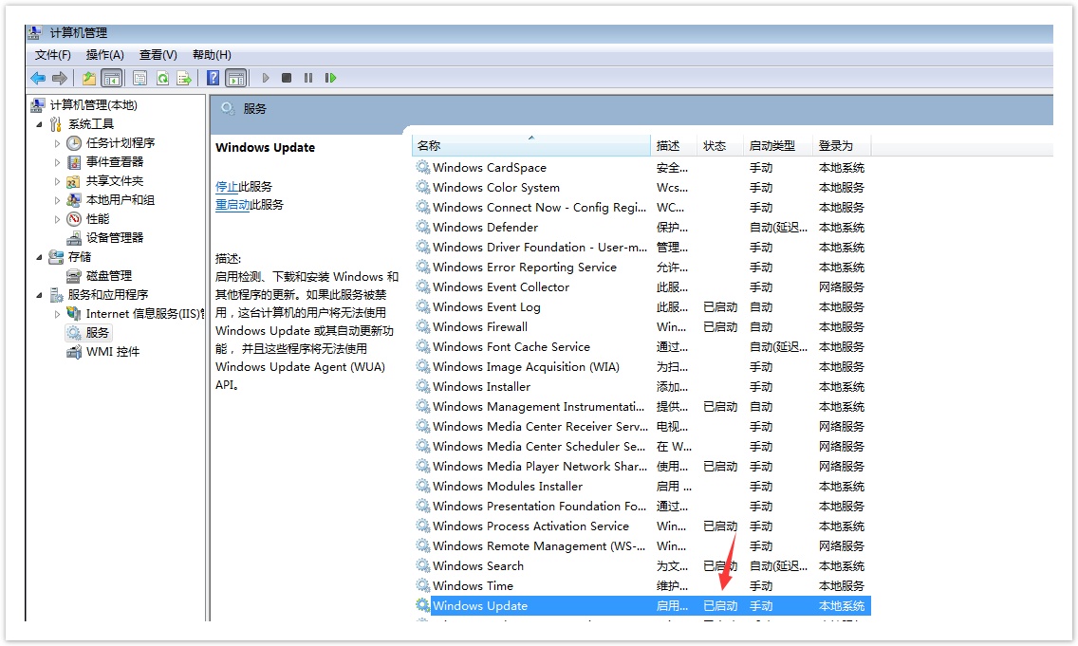This screenshot has height=646, width=1078.
Task: Open the Properties toolbar icon
Action: (139, 79)
